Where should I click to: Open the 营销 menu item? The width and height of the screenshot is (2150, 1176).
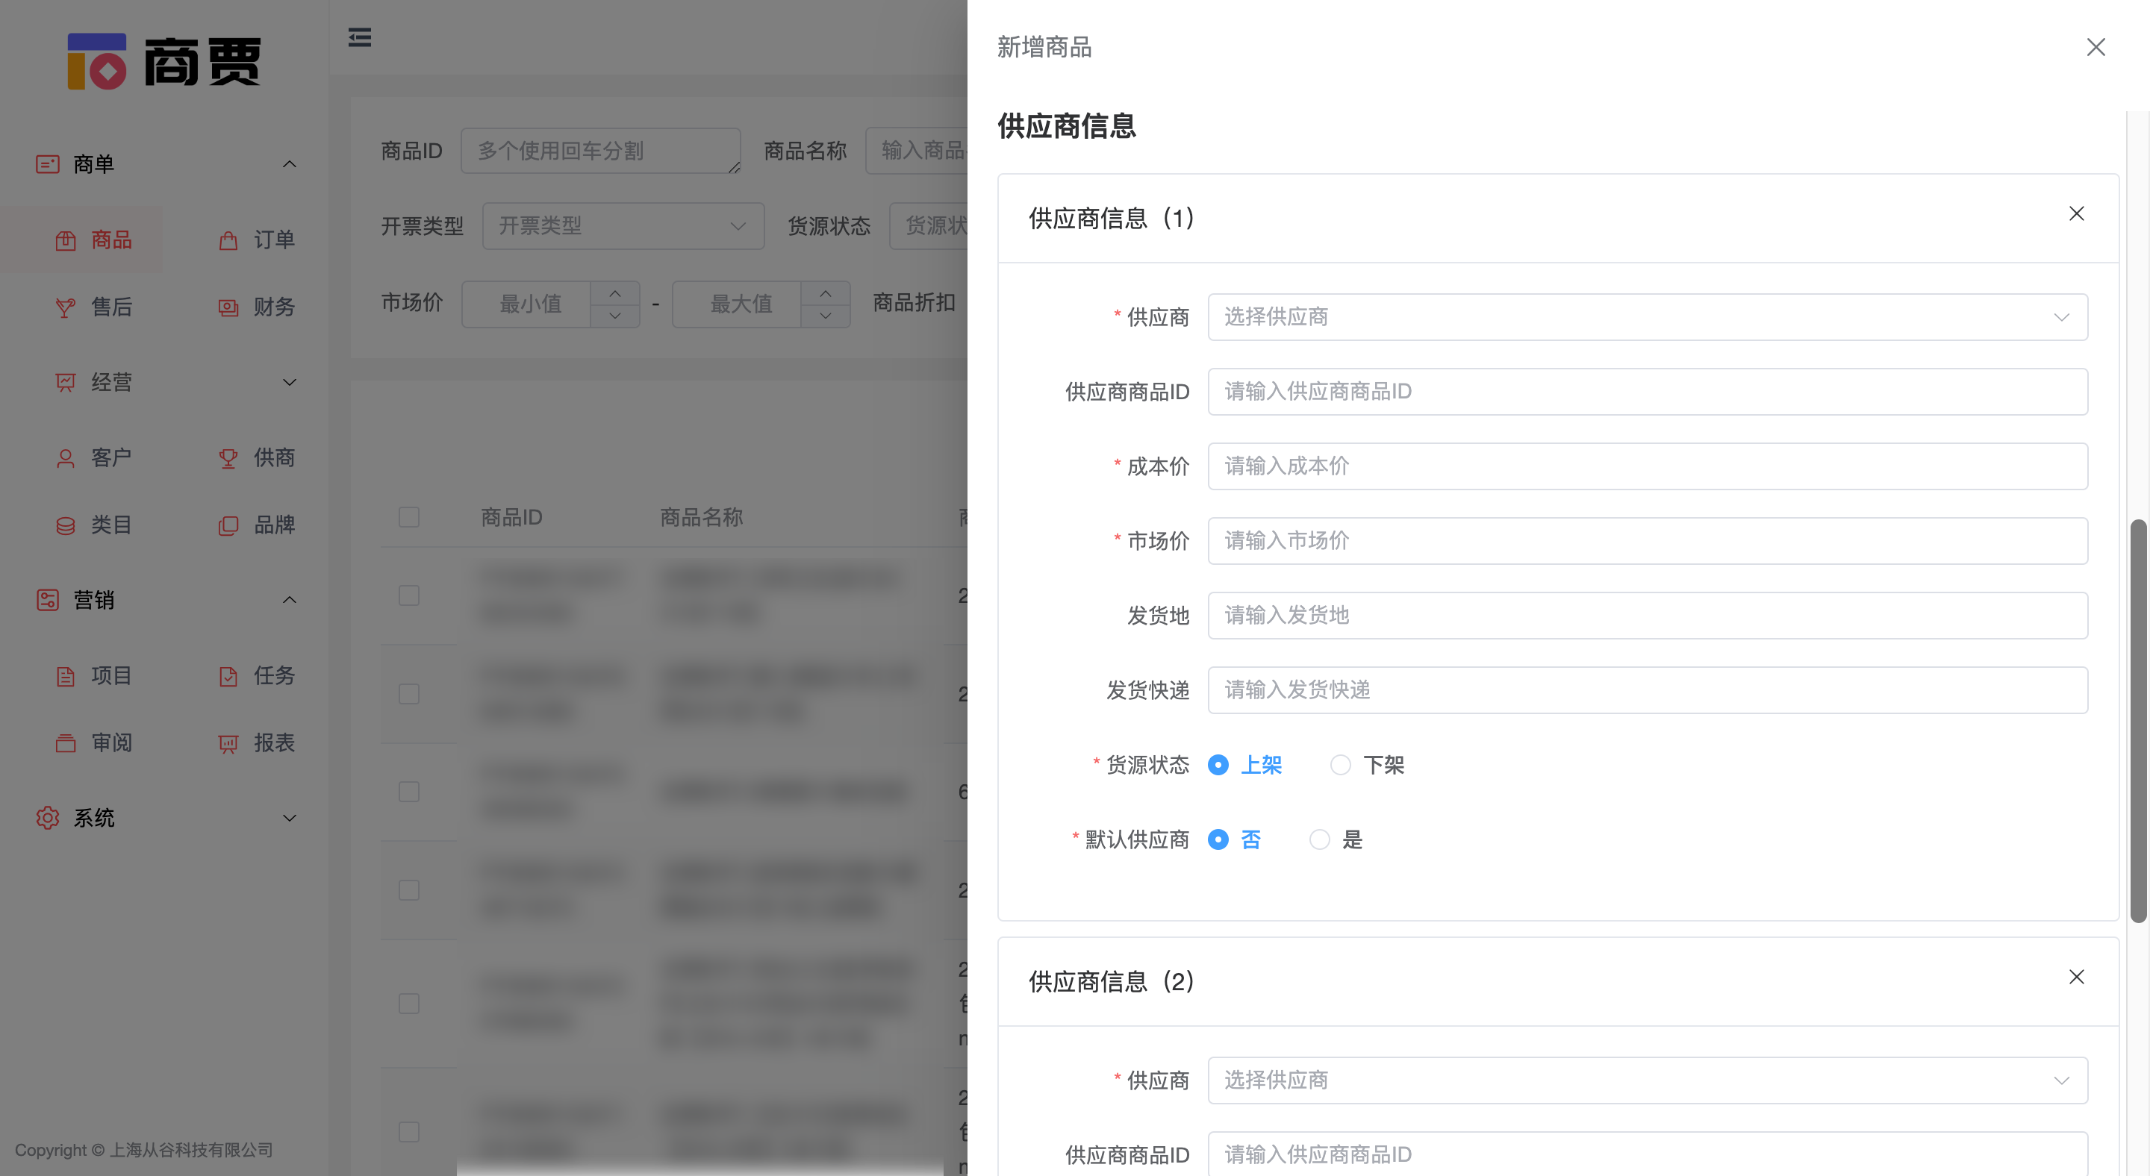94,600
